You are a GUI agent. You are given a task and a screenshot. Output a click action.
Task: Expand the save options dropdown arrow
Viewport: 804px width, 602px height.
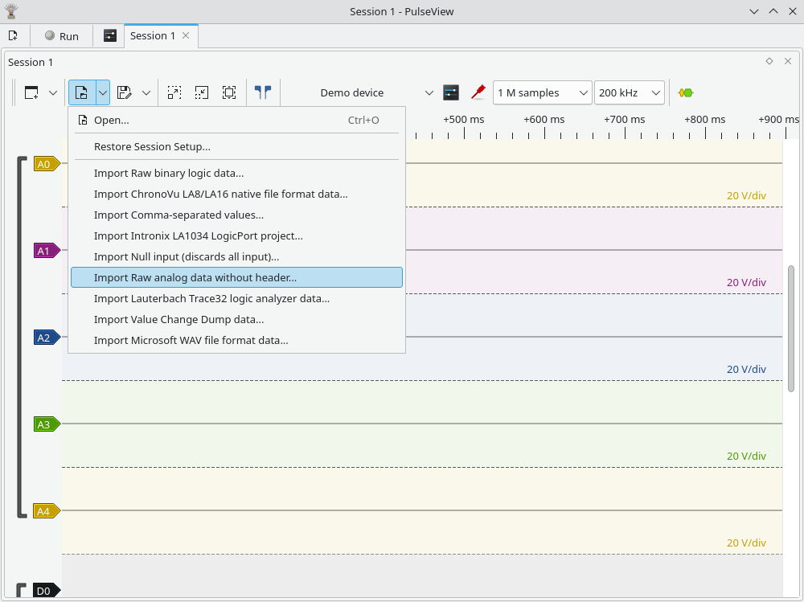[146, 92]
